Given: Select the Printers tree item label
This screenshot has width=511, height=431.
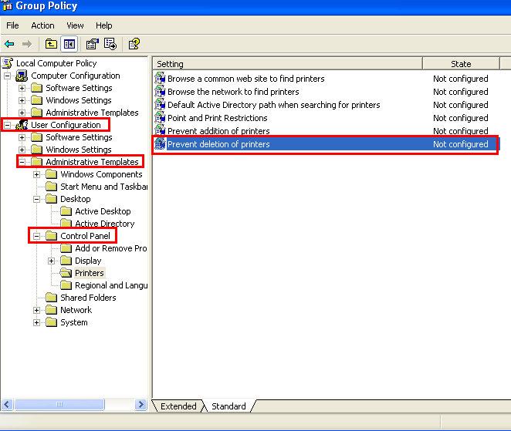Looking at the screenshot, I should pyautogui.click(x=90, y=273).
